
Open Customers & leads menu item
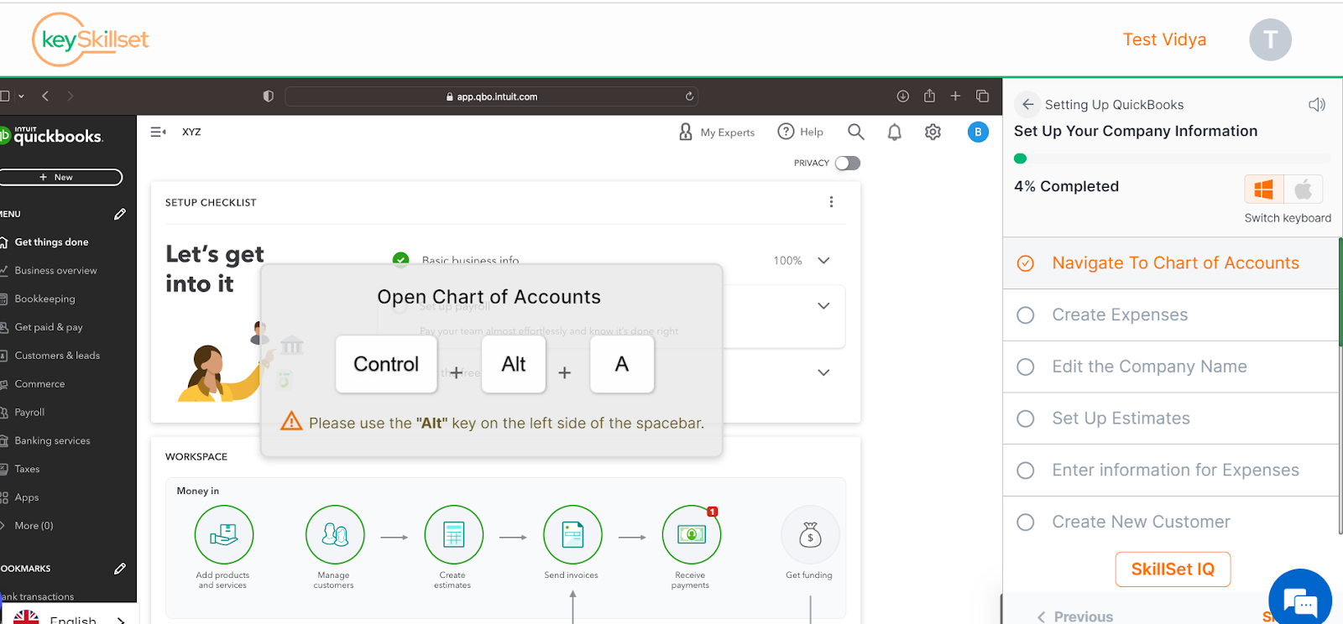[x=57, y=356]
